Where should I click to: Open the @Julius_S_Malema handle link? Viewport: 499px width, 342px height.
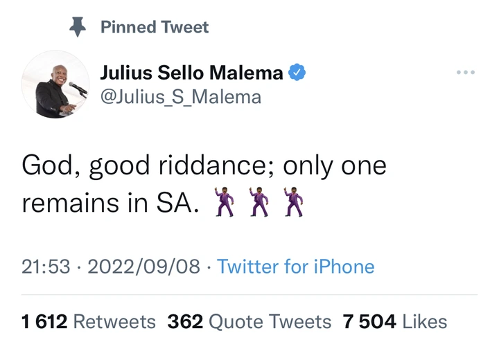(x=180, y=96)
